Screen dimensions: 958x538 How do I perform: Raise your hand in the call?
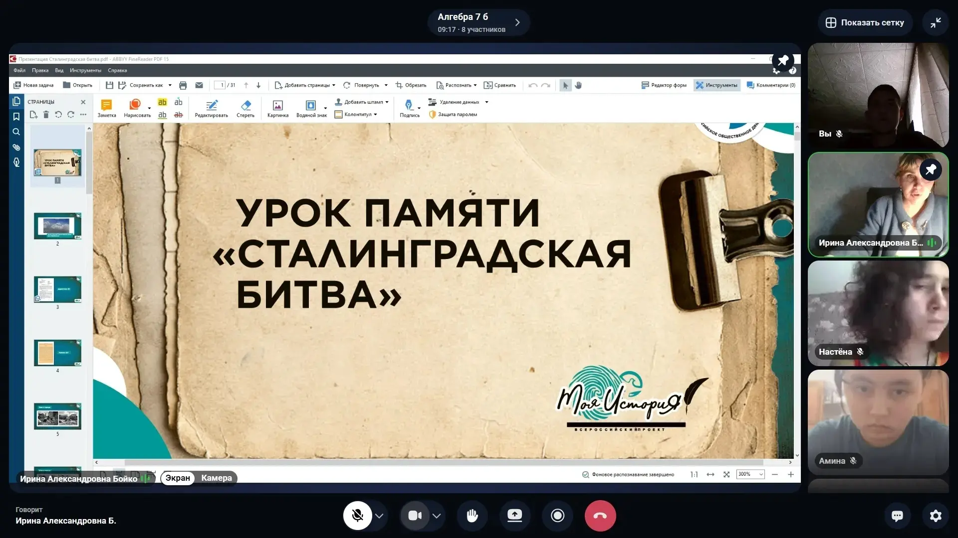point(472,516)
